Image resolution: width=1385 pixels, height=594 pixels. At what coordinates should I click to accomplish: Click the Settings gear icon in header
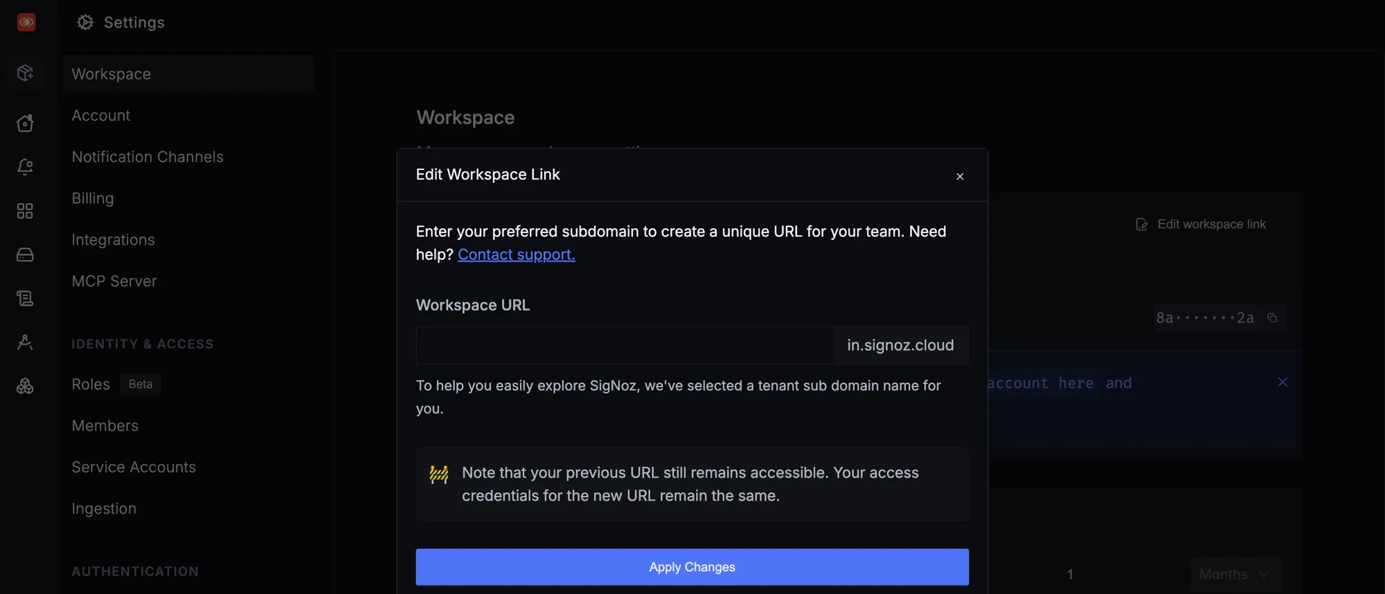(85, 22)
